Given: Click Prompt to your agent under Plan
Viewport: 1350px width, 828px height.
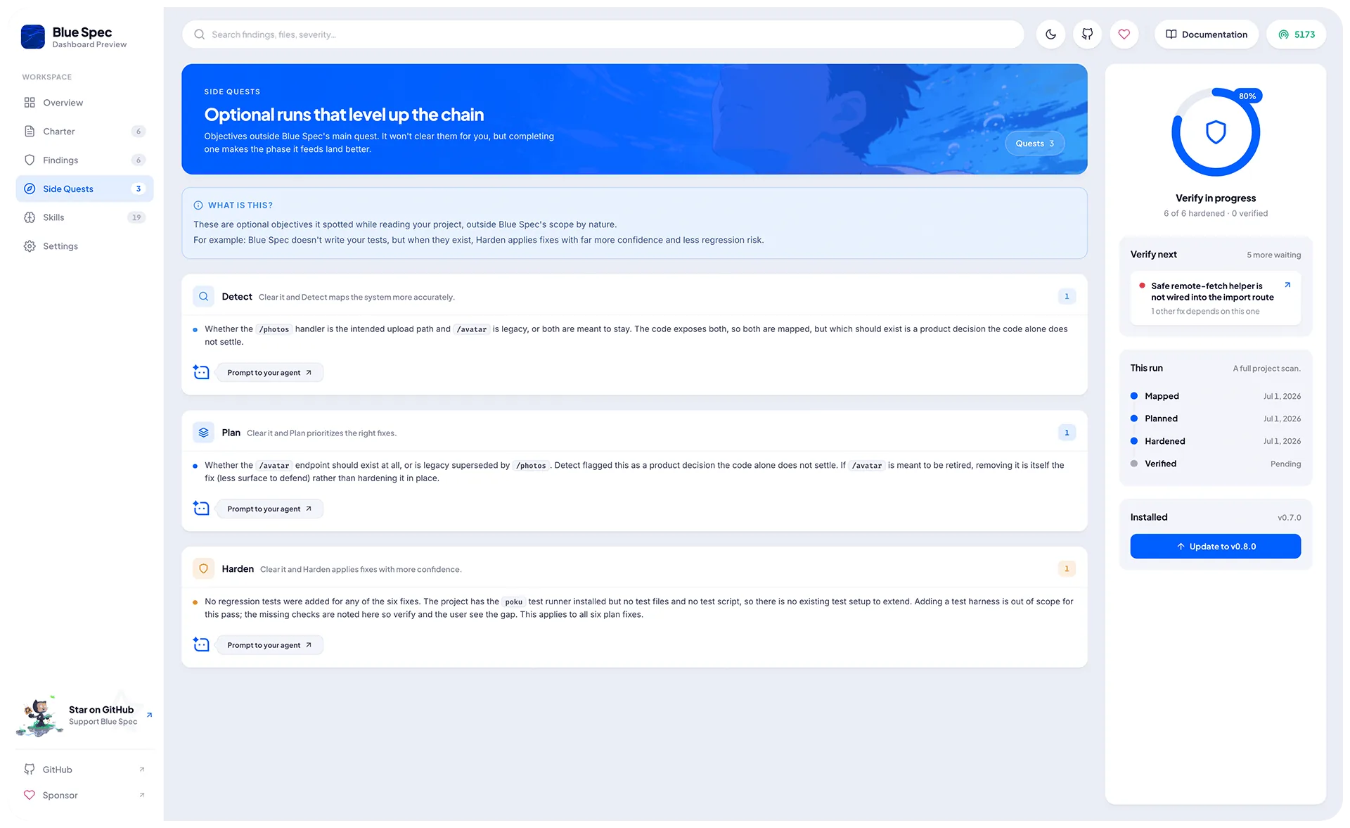Looking at the screenshot, I should (269, 509).
